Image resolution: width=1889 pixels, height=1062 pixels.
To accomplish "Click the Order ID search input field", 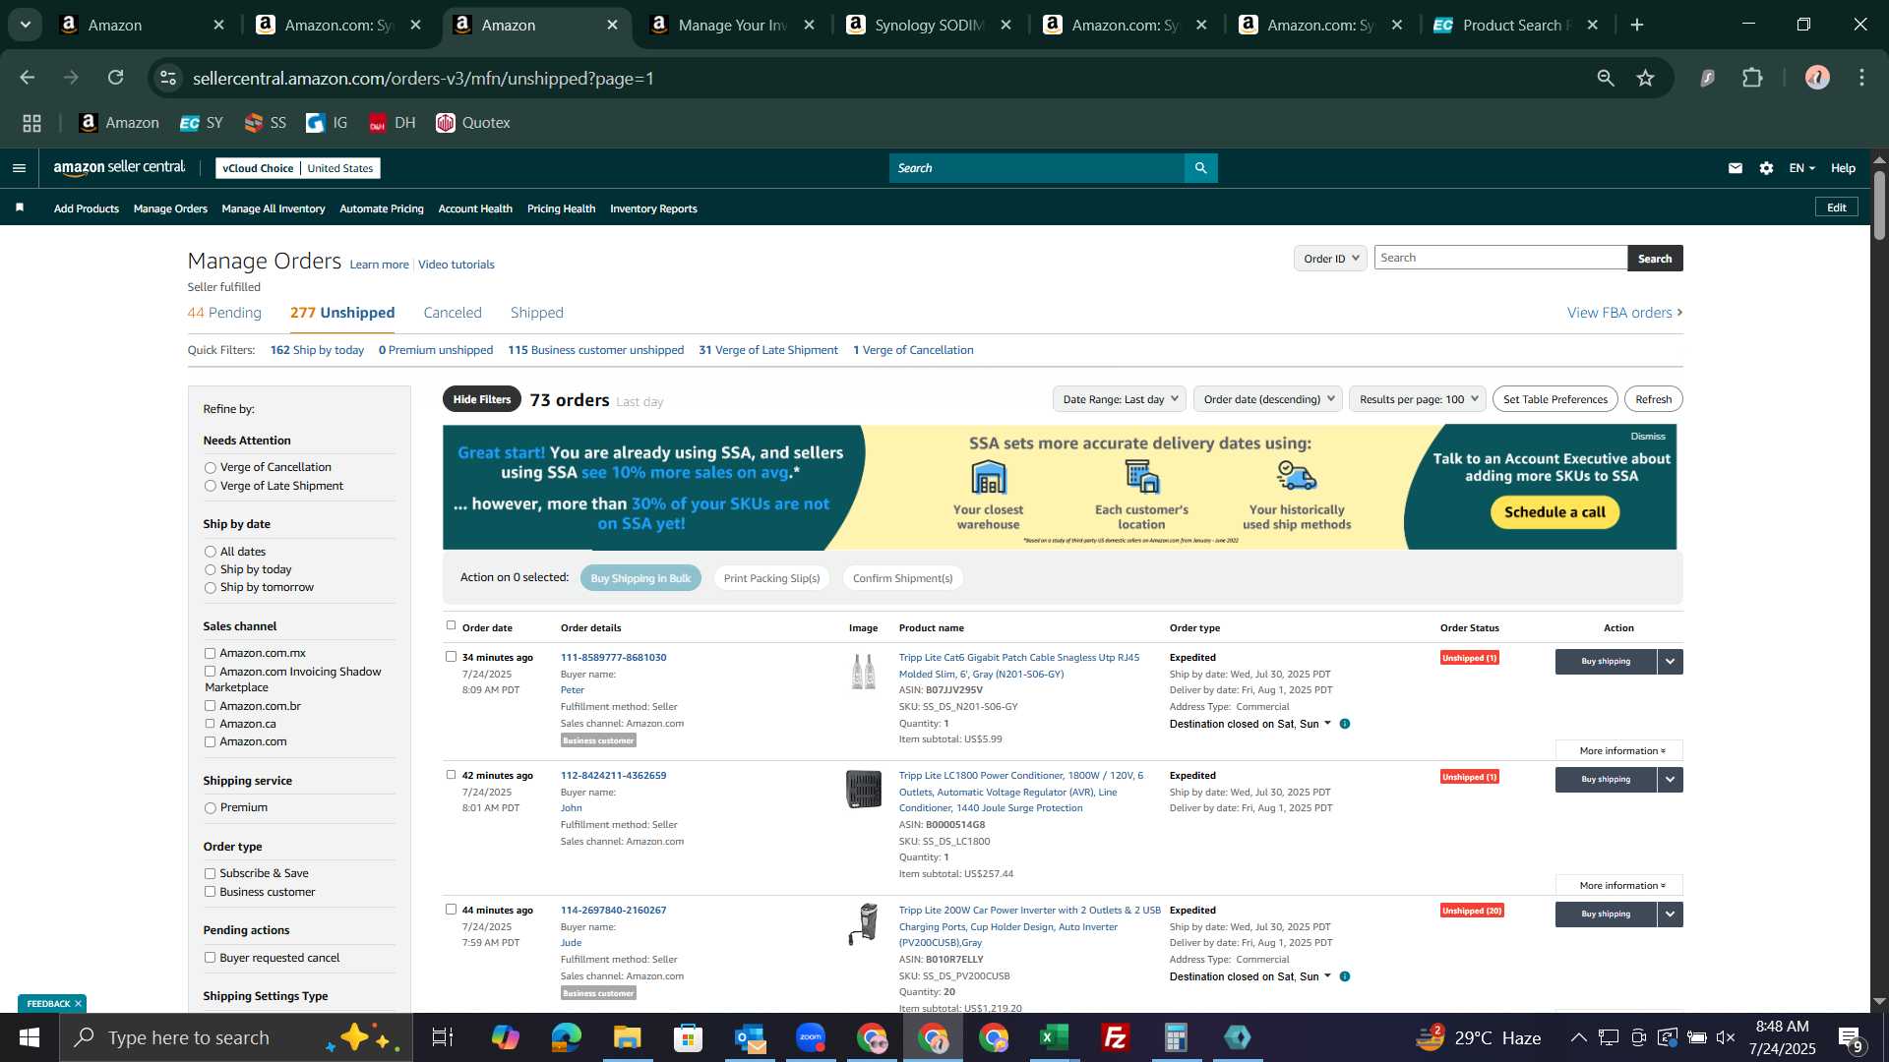I will click(x=1500, y=258).
